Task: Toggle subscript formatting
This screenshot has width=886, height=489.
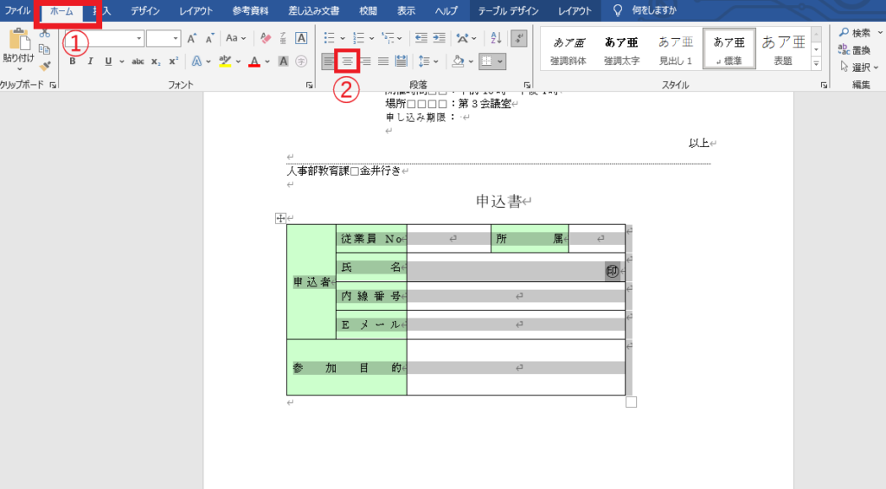Action: (156, 61)
